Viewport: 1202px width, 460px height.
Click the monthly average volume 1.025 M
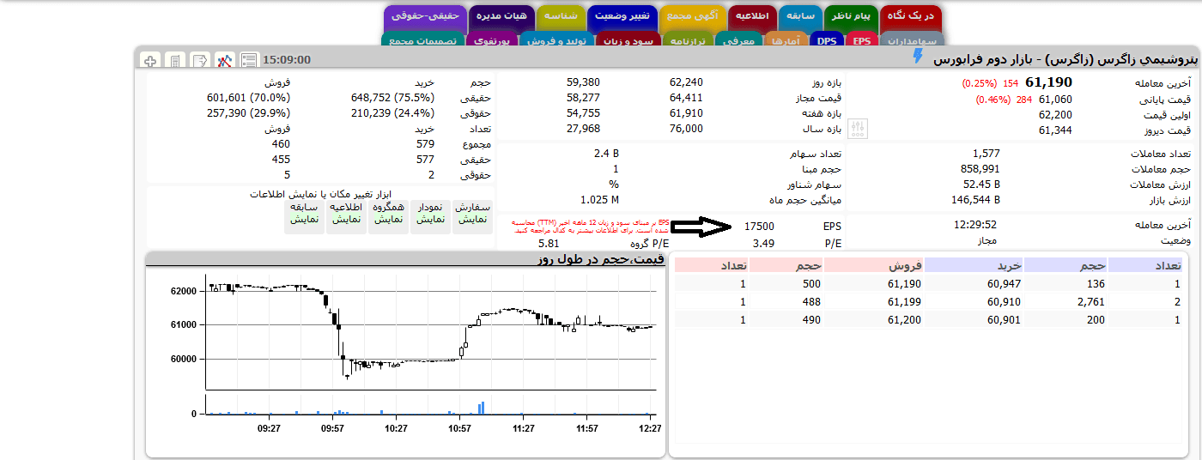[x=599, y=200]
